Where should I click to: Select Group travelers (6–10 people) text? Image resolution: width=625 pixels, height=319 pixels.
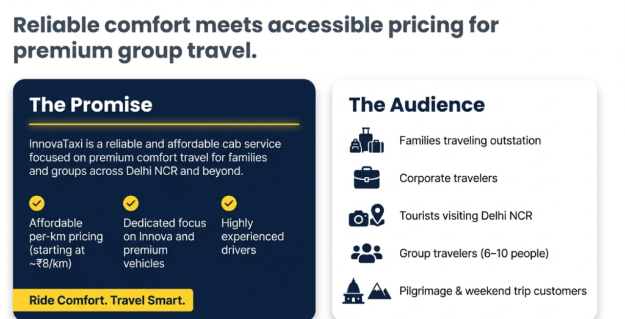(474, 253)
